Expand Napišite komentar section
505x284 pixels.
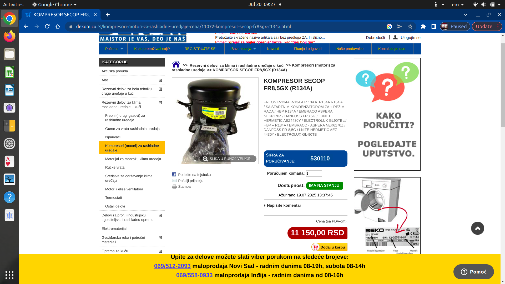[x=284, y=205]
